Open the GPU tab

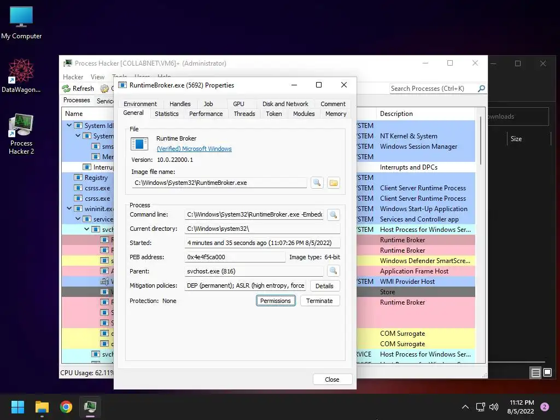238,104
